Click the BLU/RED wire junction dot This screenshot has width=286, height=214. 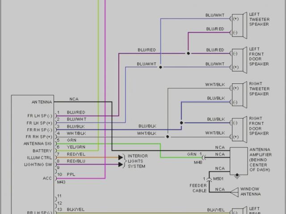188,53
